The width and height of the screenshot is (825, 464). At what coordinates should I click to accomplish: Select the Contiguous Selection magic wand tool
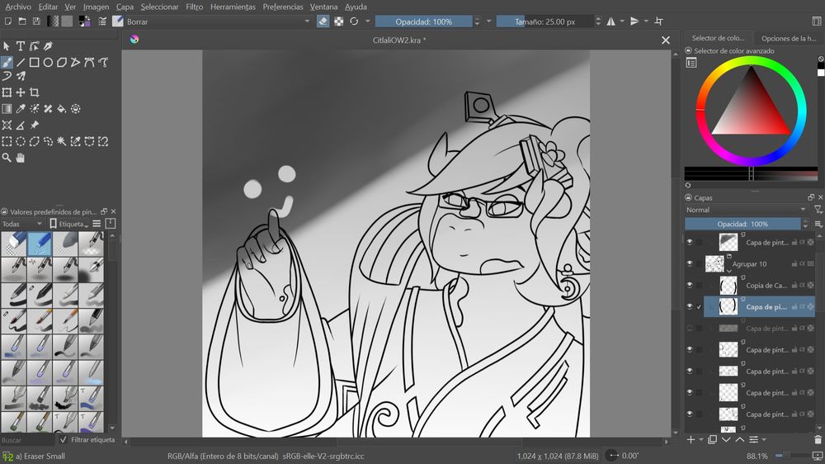coord(62,142)
